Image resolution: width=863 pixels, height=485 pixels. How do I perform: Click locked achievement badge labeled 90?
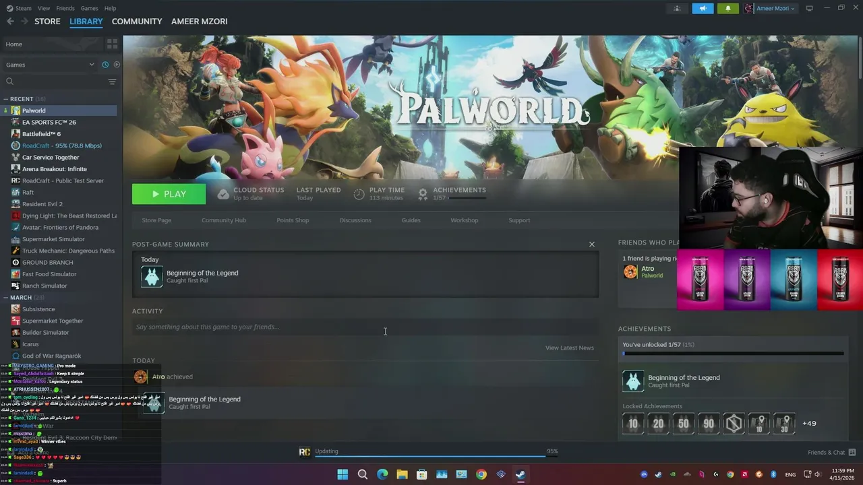coord(709,424)
